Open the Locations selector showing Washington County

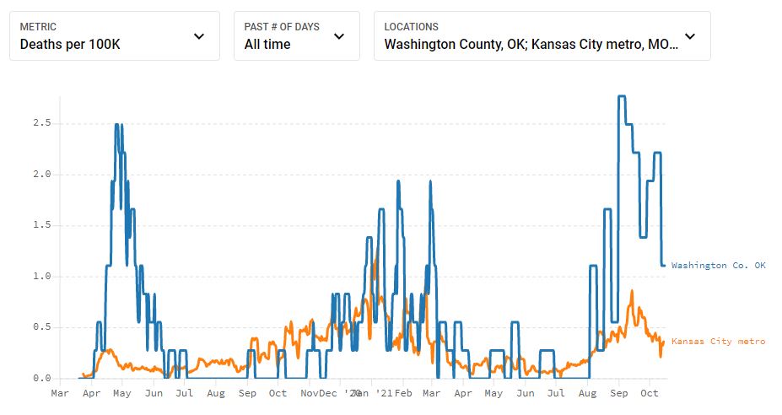pyautogui.click(x=542, y=36)
